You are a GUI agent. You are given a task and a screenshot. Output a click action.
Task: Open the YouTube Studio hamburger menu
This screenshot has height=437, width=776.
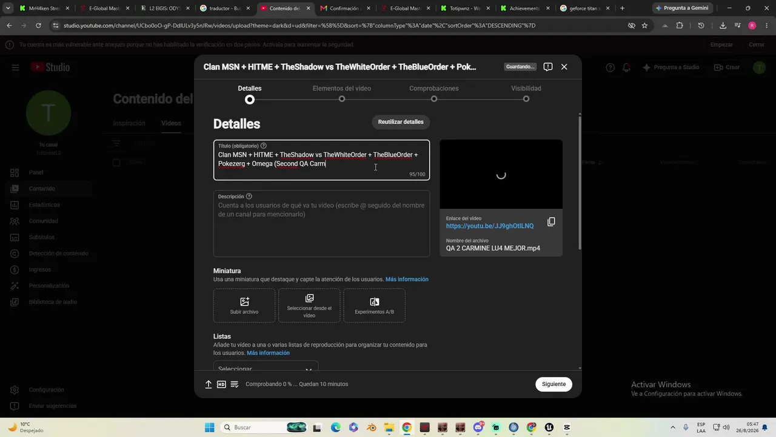(15, 67)
